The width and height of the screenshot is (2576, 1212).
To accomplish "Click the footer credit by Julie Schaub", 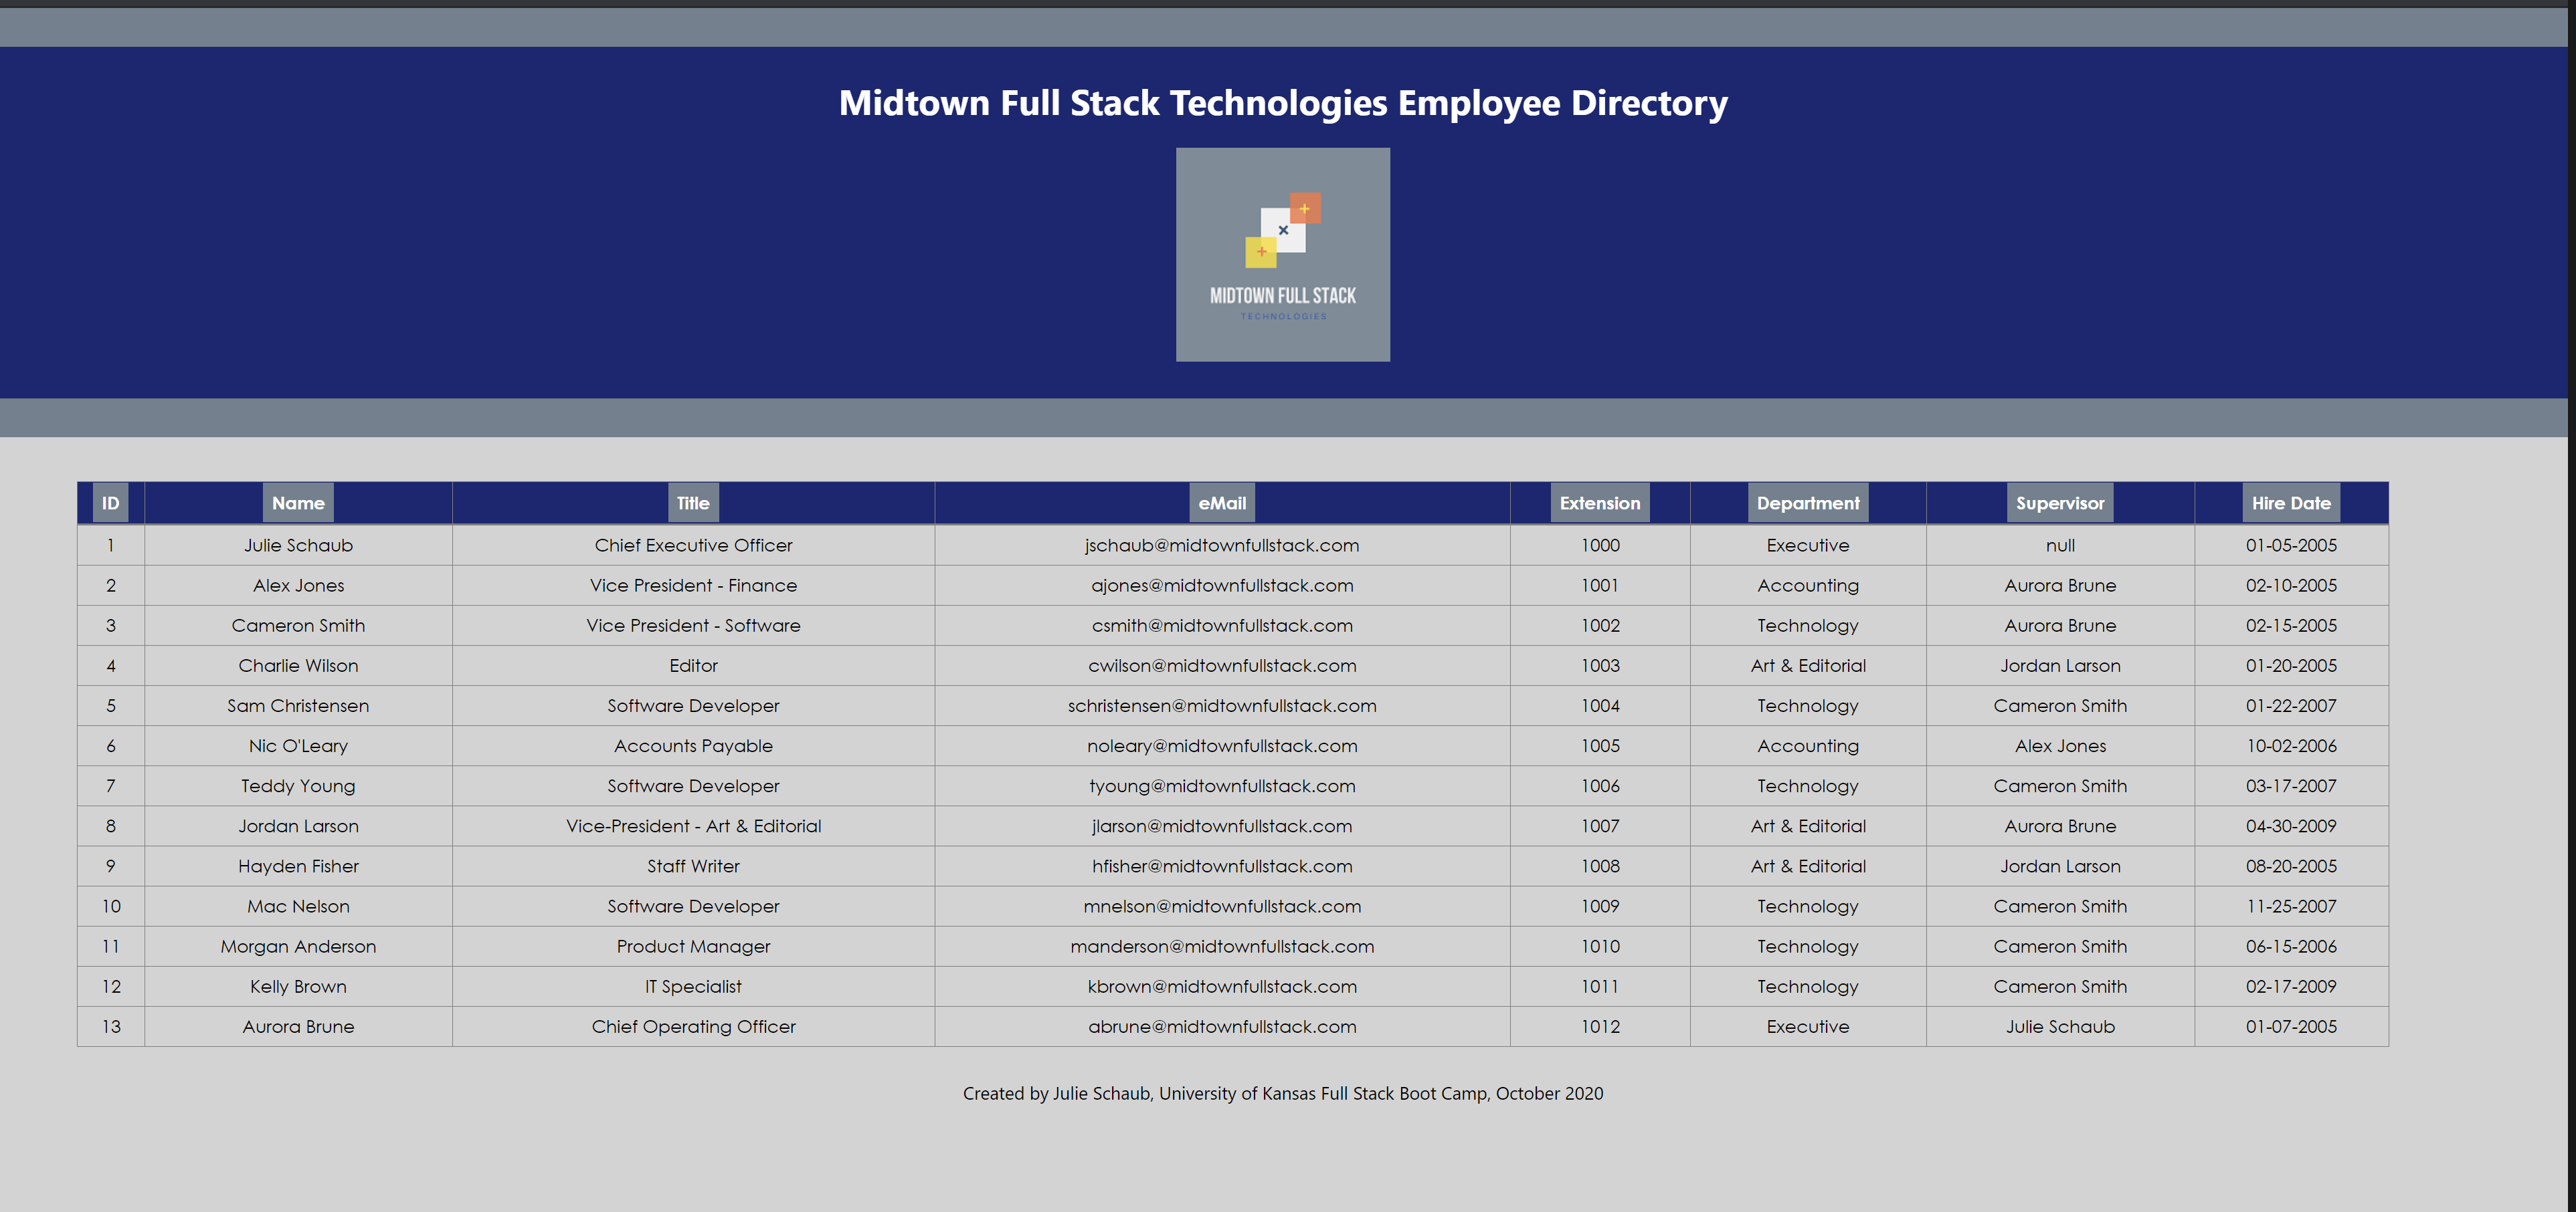I will (1282, 1093).
